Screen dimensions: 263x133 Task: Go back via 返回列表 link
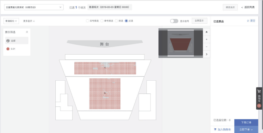[x=248, y=7]
